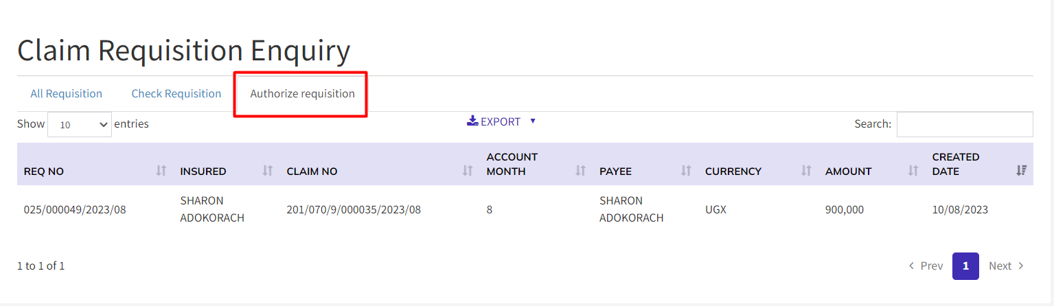Sort table by CLAIM NO icon

[x=468, y=171]
